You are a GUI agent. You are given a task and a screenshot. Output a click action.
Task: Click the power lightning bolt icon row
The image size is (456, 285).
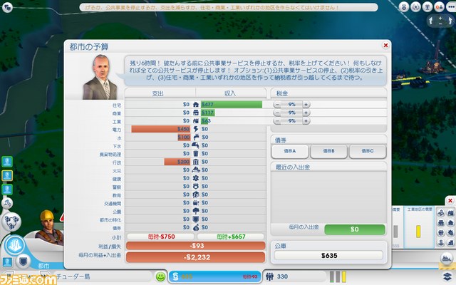pyautogui.click(x=196, y=129)
